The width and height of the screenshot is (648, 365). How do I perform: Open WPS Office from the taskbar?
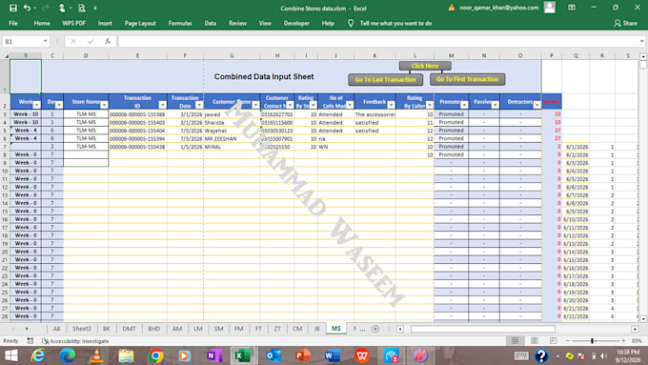361,355
